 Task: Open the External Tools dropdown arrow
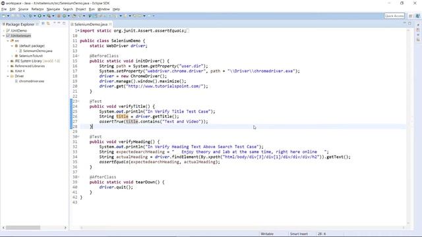click(53, 16)
